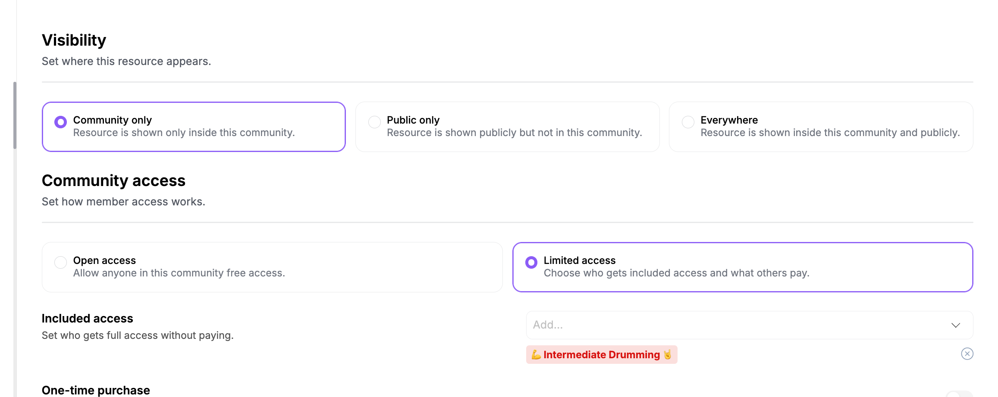Click 'Set where this resource appears.' text
Image resolution: width=998 pixels, height=397 pixels.
(x=126, y=62)
